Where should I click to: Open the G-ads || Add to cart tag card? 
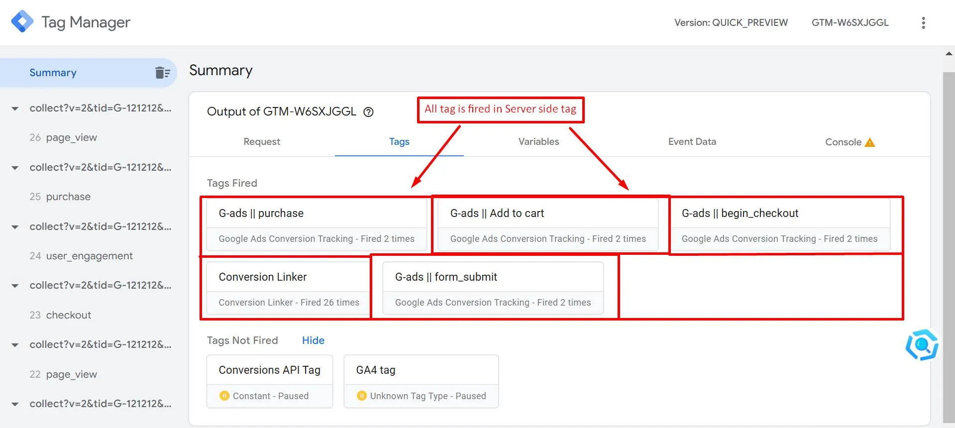pyautogui.click(x=548, y=224)
